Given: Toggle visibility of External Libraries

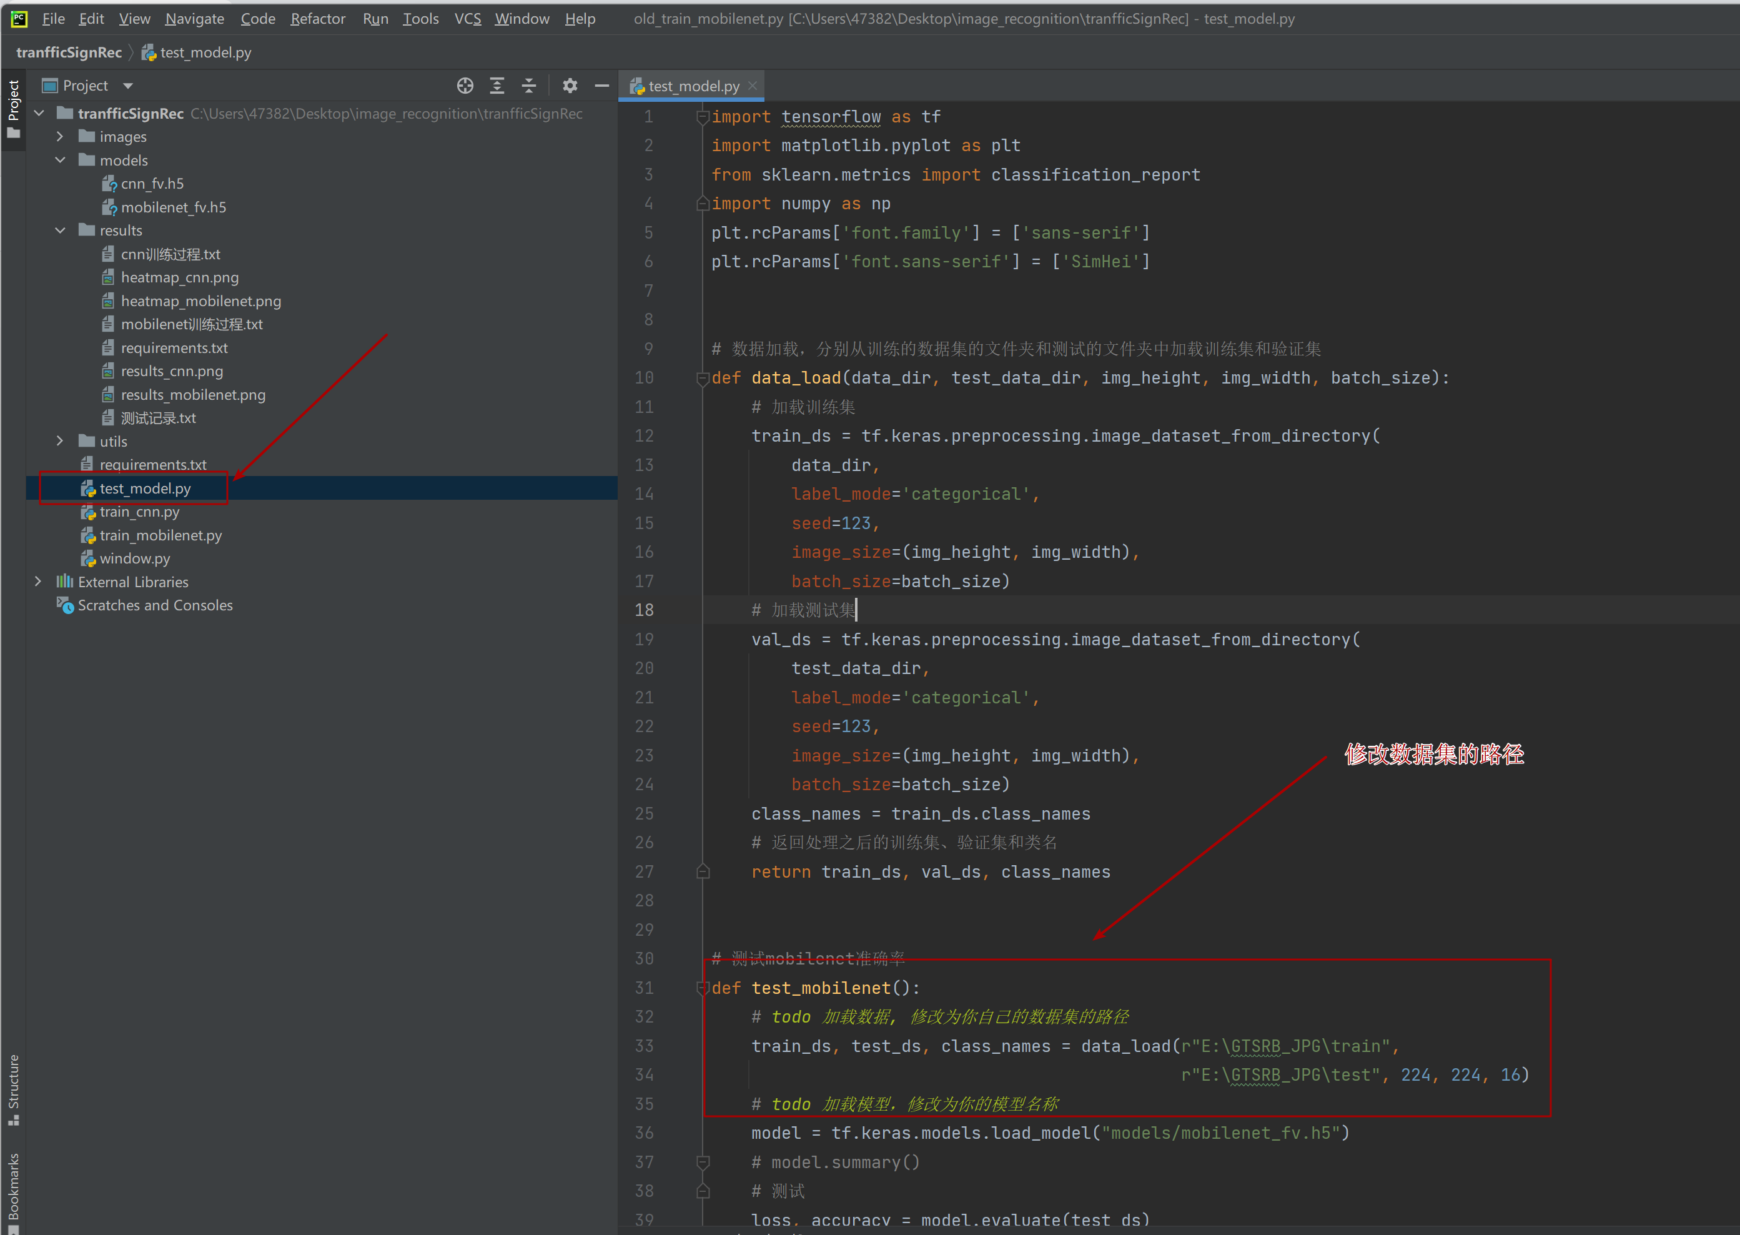Looking at the screenshot, I should [36, 580].
